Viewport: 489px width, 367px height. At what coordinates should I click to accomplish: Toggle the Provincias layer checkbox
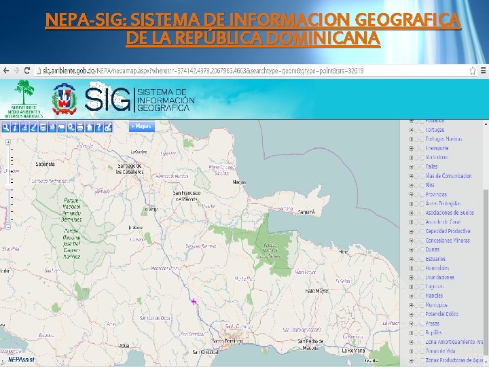(x=422, y=195)
